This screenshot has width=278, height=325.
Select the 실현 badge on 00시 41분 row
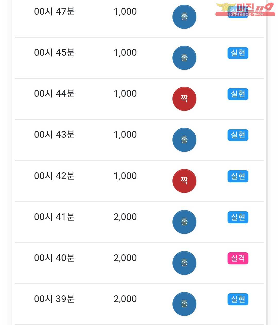[x=238, y=217]
